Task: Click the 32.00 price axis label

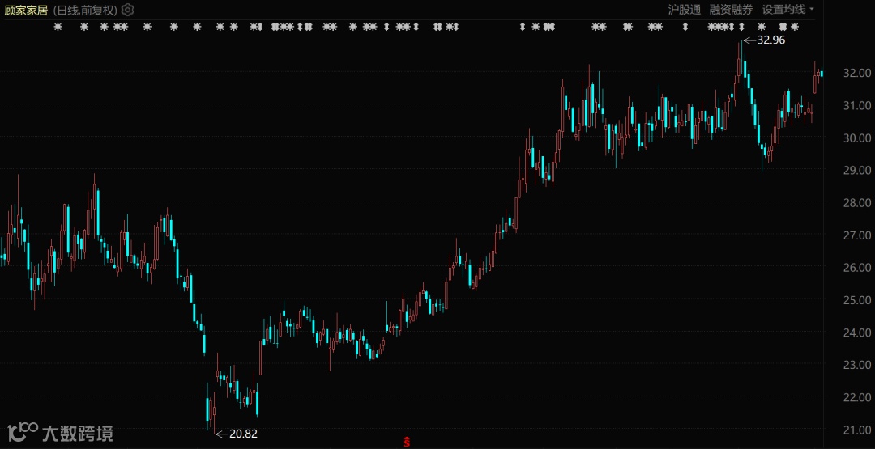Action: point(856,73)
